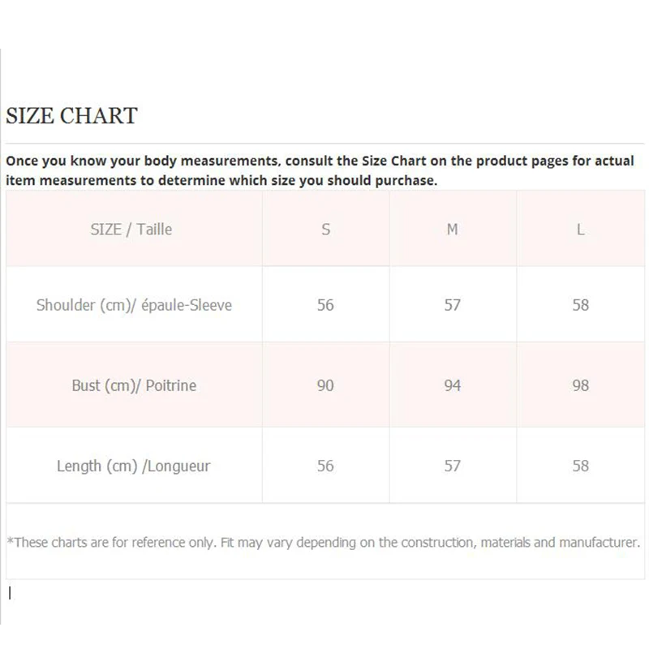Image resolution: width=649 pixels, height=649 pixels.
Task: Click length value 58 for size L
Action: [580, 466]
